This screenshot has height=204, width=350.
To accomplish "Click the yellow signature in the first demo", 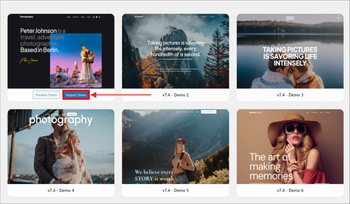I will [28, 61].
